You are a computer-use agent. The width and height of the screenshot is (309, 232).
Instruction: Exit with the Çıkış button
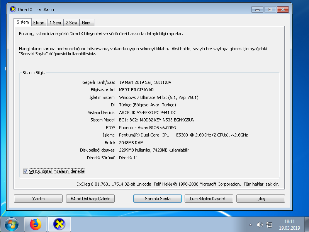261,199
